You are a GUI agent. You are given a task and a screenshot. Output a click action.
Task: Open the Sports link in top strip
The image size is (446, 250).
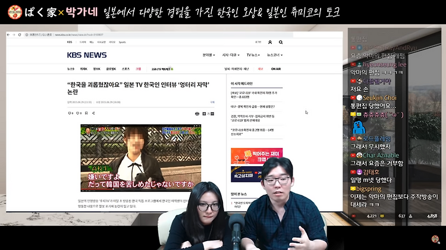123,42
